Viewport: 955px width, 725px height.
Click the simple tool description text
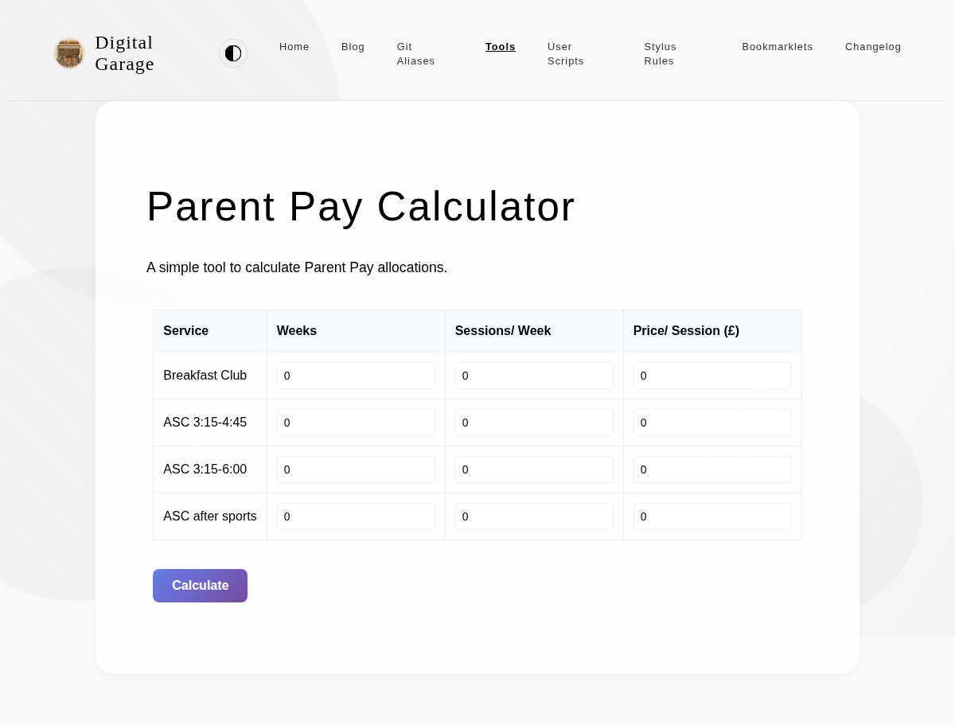(x=297, y=267)
